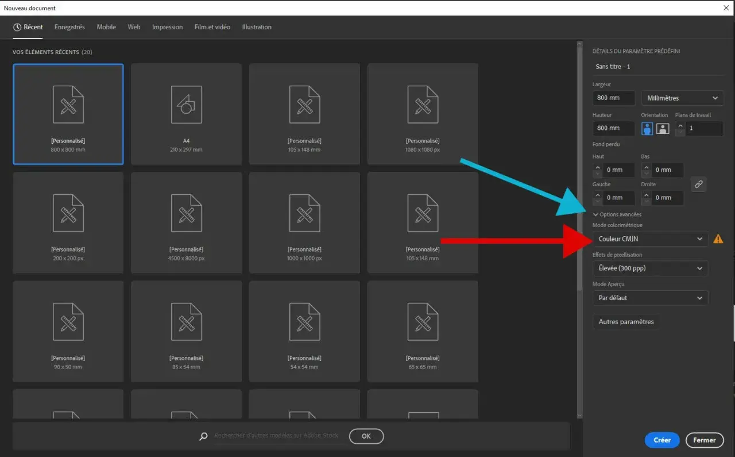
Task: Open Autres paramètres
Action: point(626,322)
